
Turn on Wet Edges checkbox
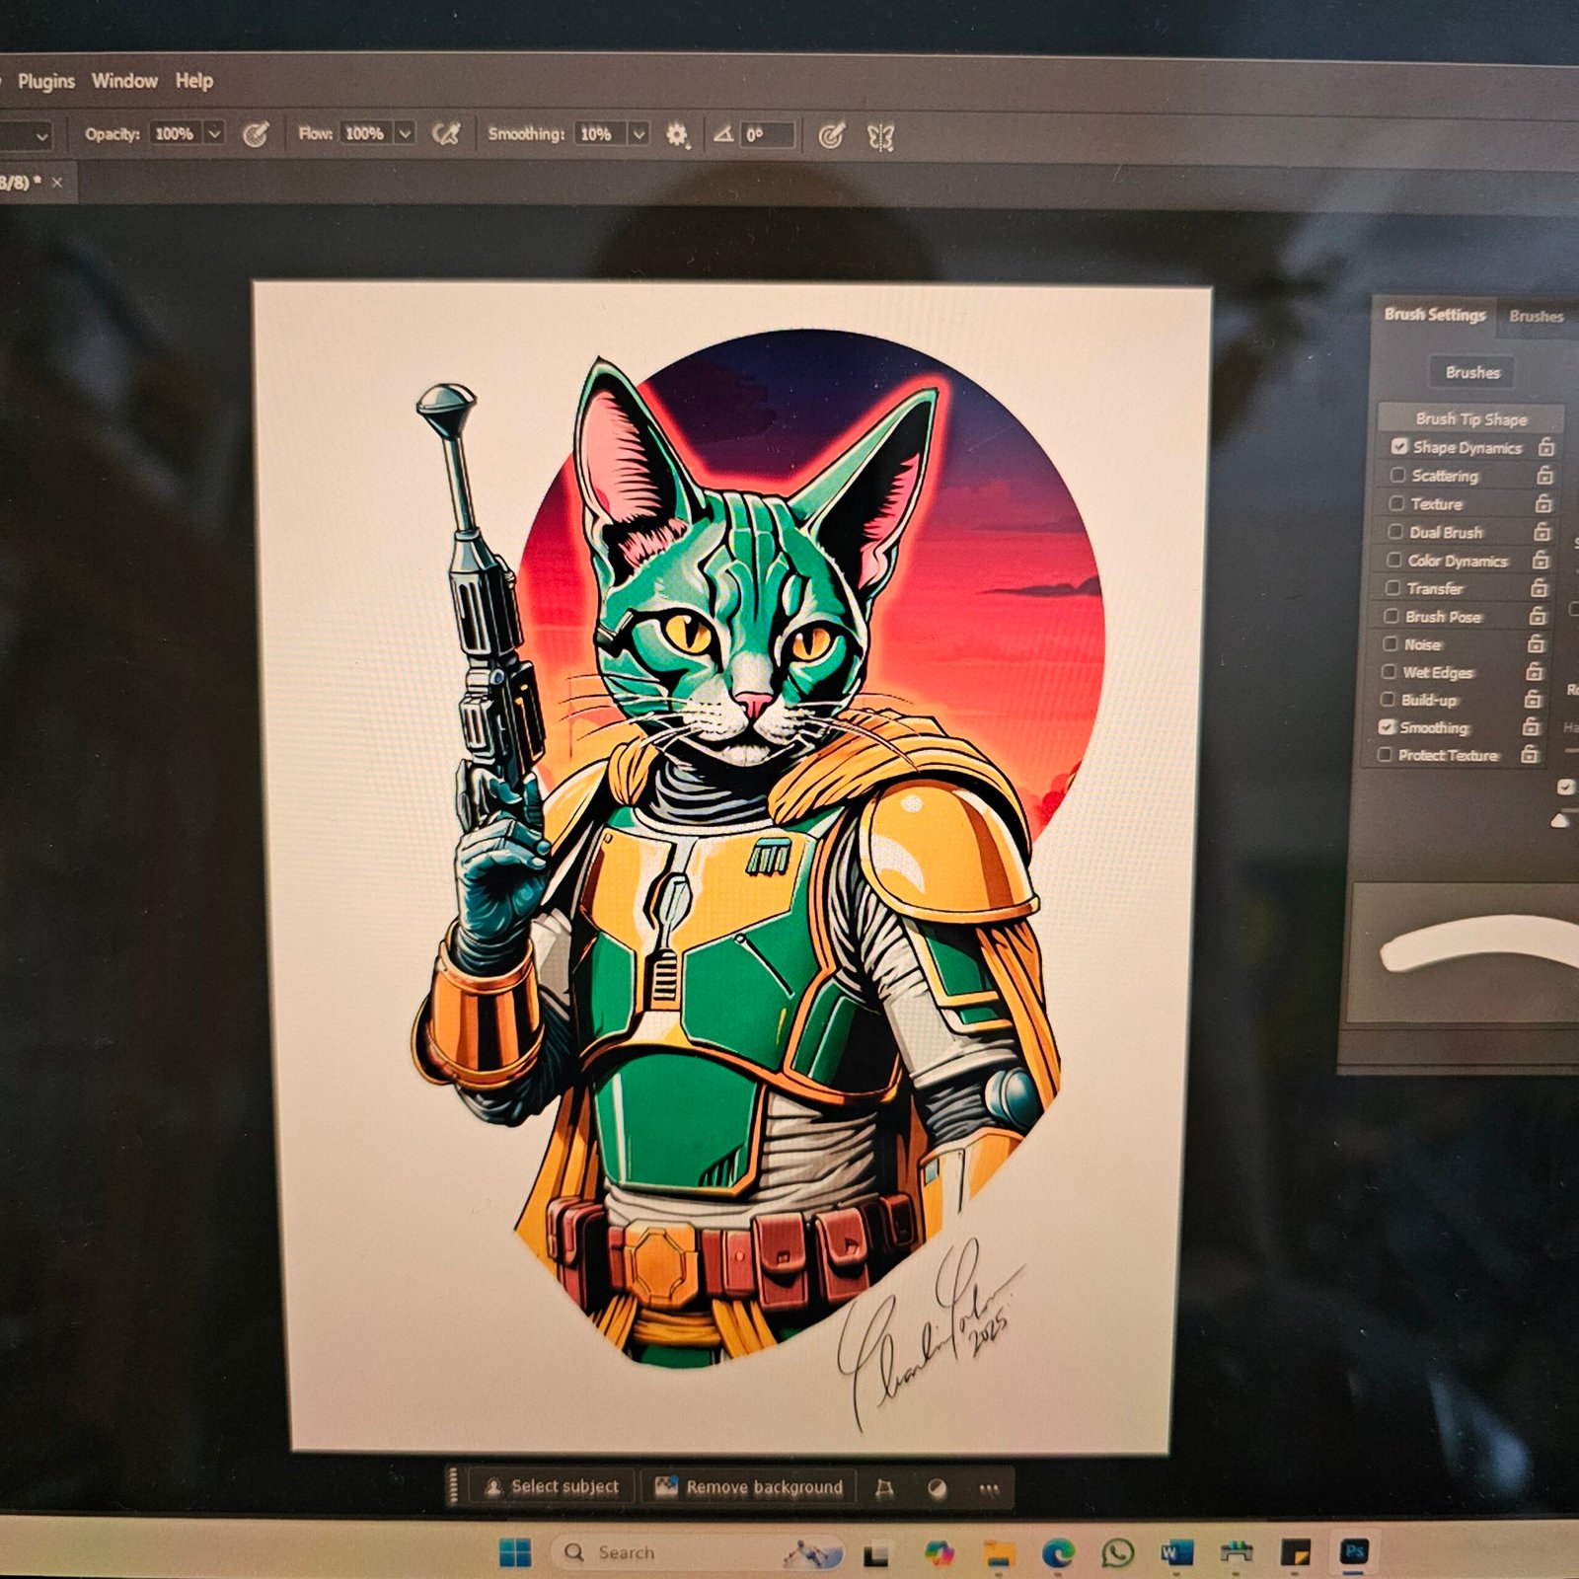tap(1389, 672)
